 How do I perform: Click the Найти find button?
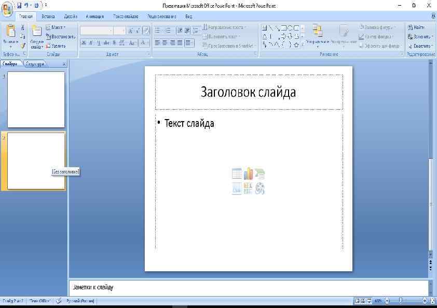[x=416, y=27]
